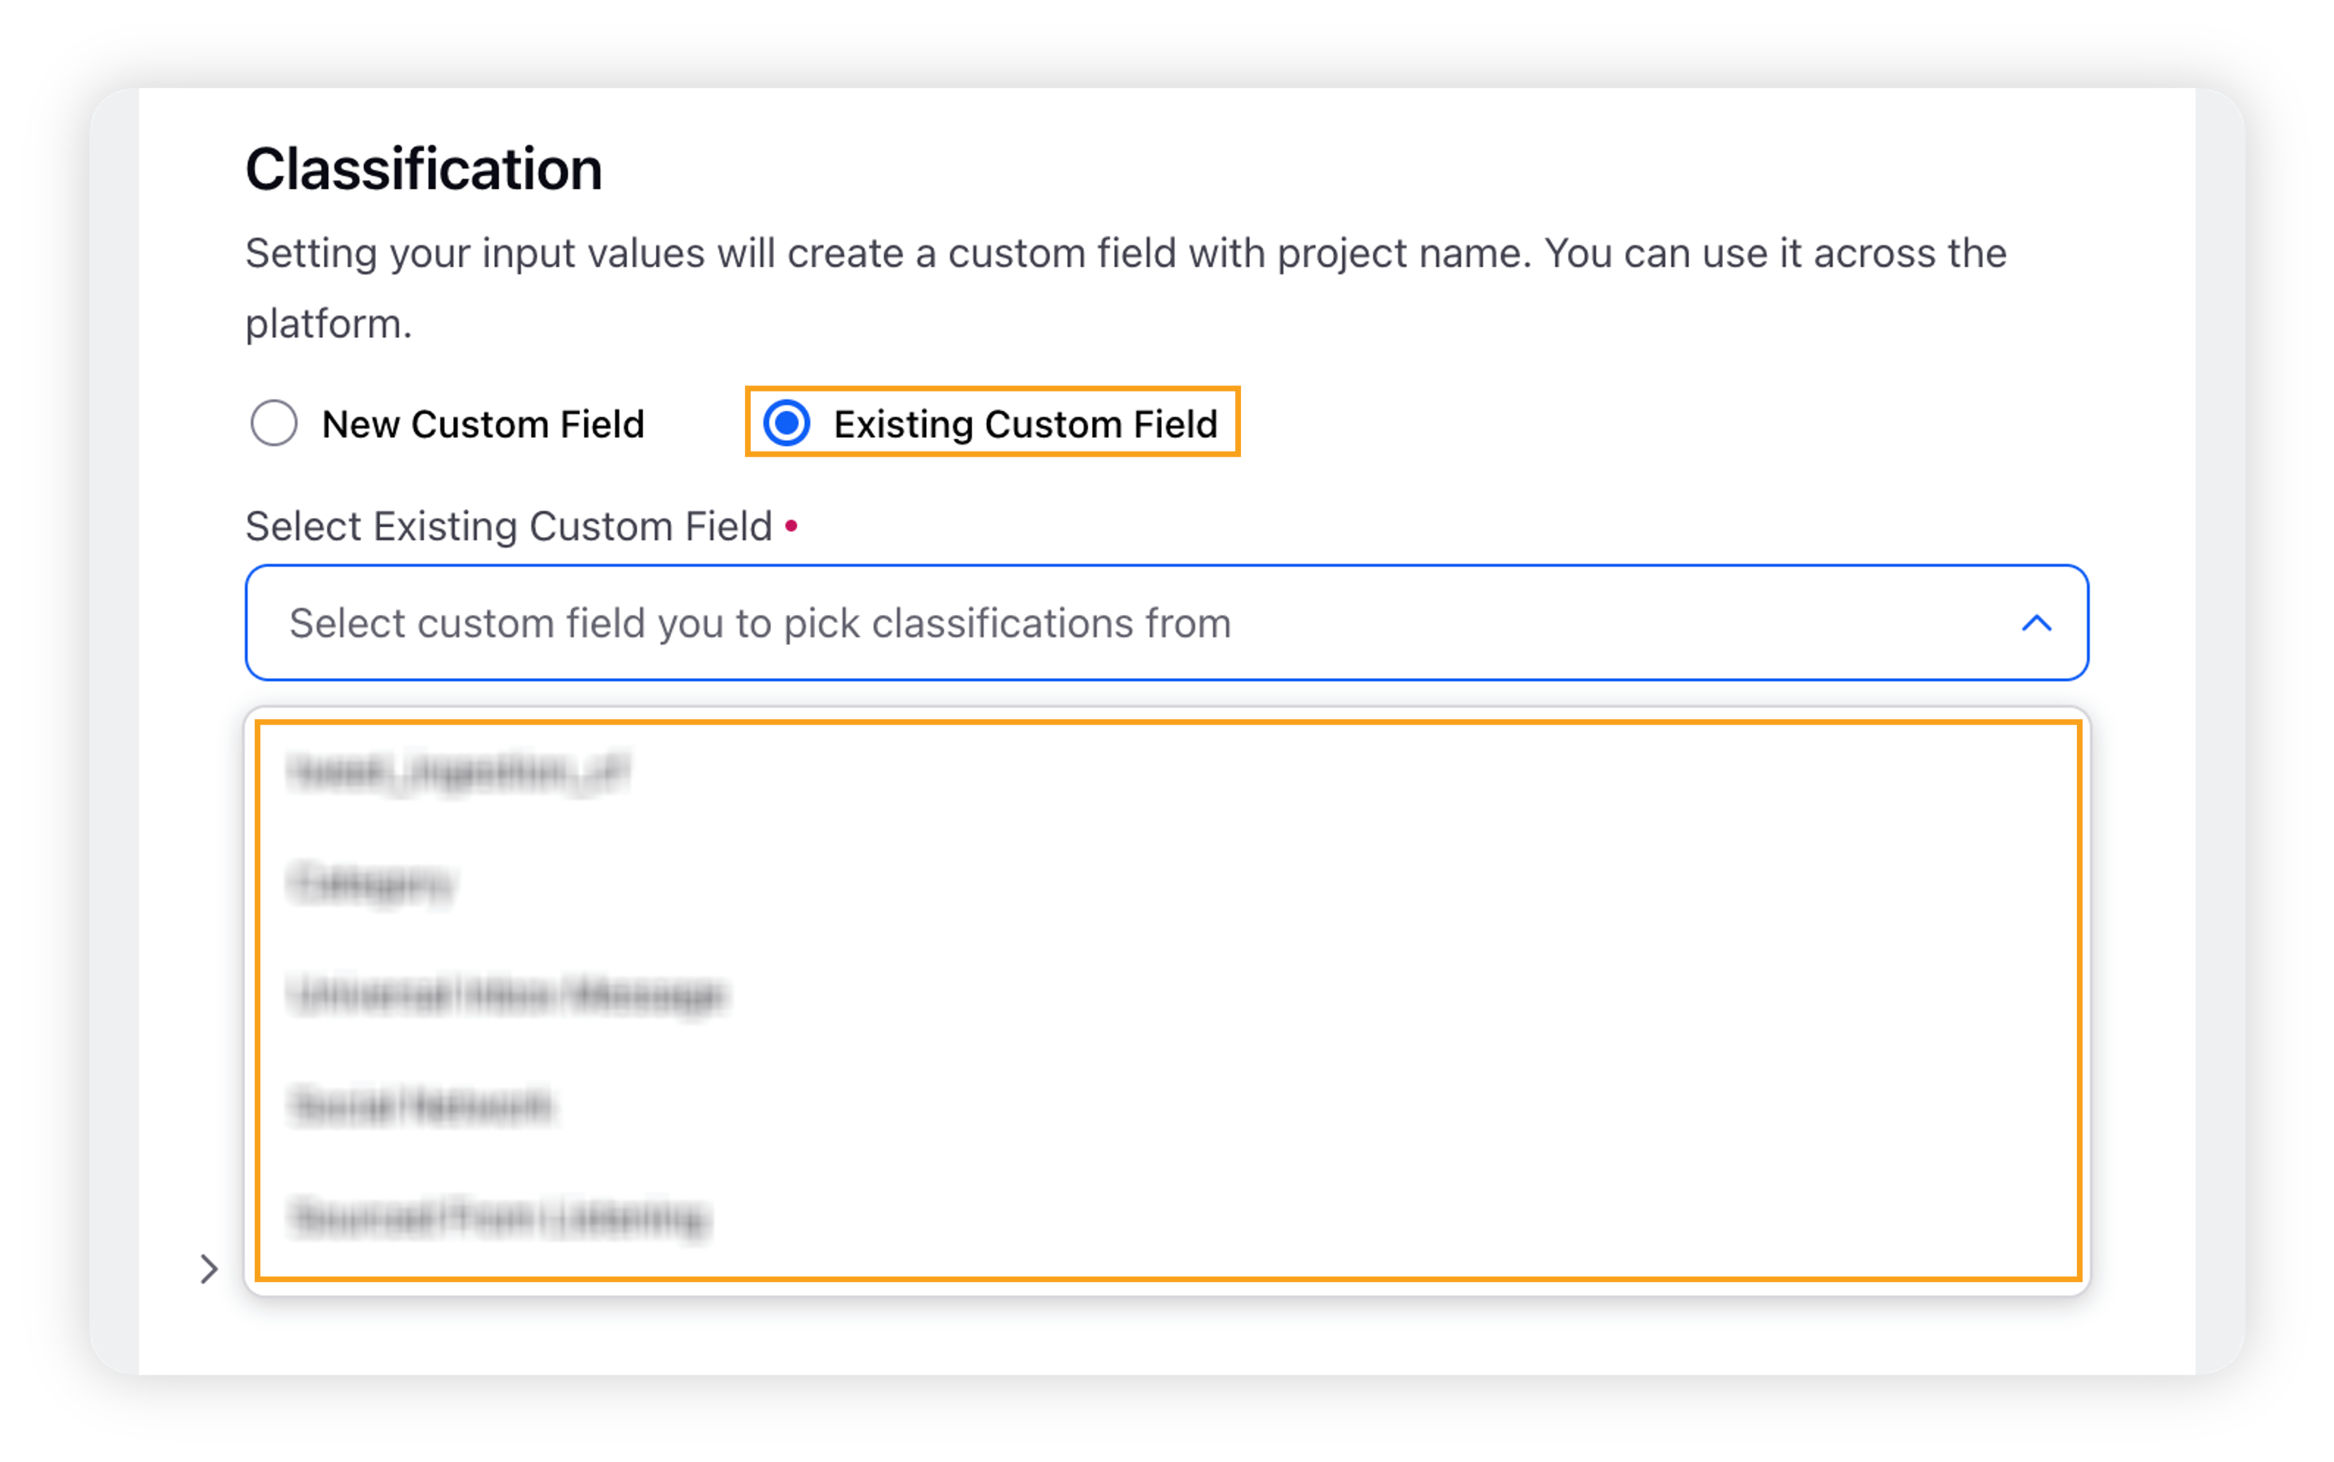Click the red required-field dot indicator

click(x=791, y=526)
